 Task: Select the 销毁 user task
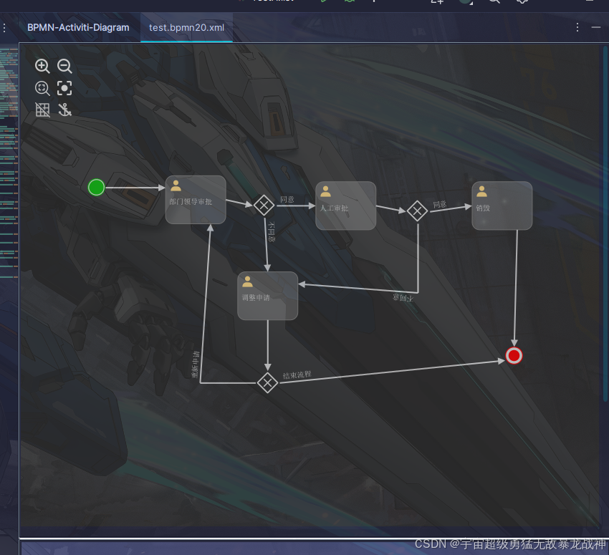502,206
